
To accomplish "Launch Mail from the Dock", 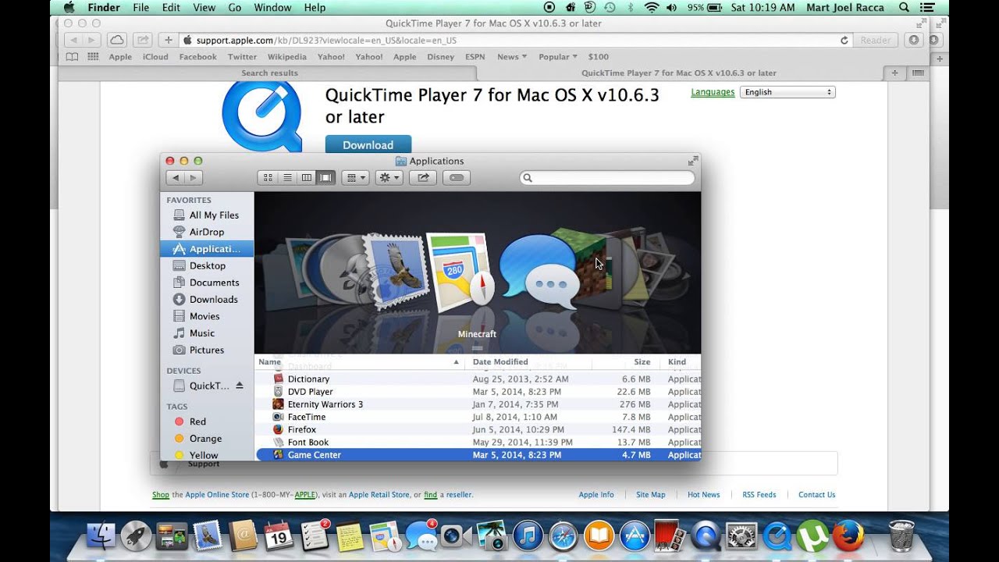I will pos(208,535).
